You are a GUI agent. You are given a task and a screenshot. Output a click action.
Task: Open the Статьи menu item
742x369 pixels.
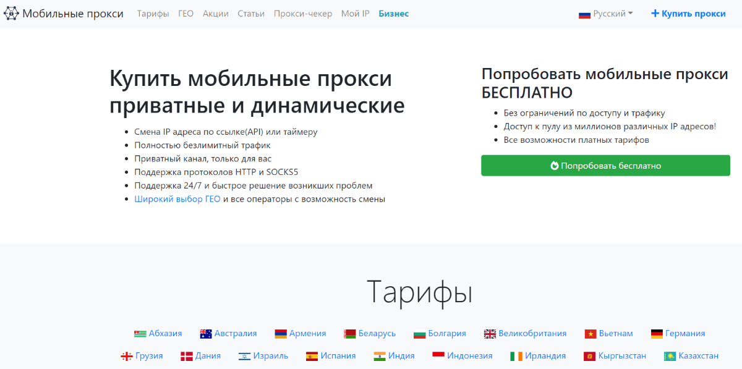click(x=251, y=14)
